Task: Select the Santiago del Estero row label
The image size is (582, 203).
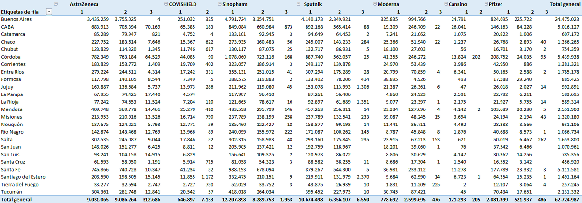Action: click(23, 176)
